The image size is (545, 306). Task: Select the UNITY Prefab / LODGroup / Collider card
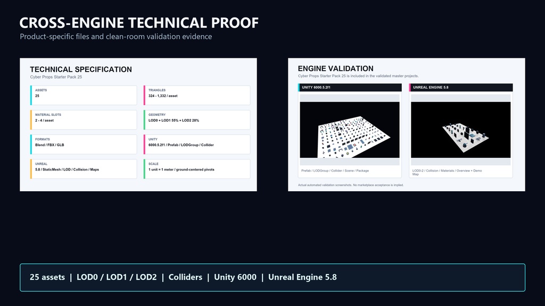tap(197, 144)
